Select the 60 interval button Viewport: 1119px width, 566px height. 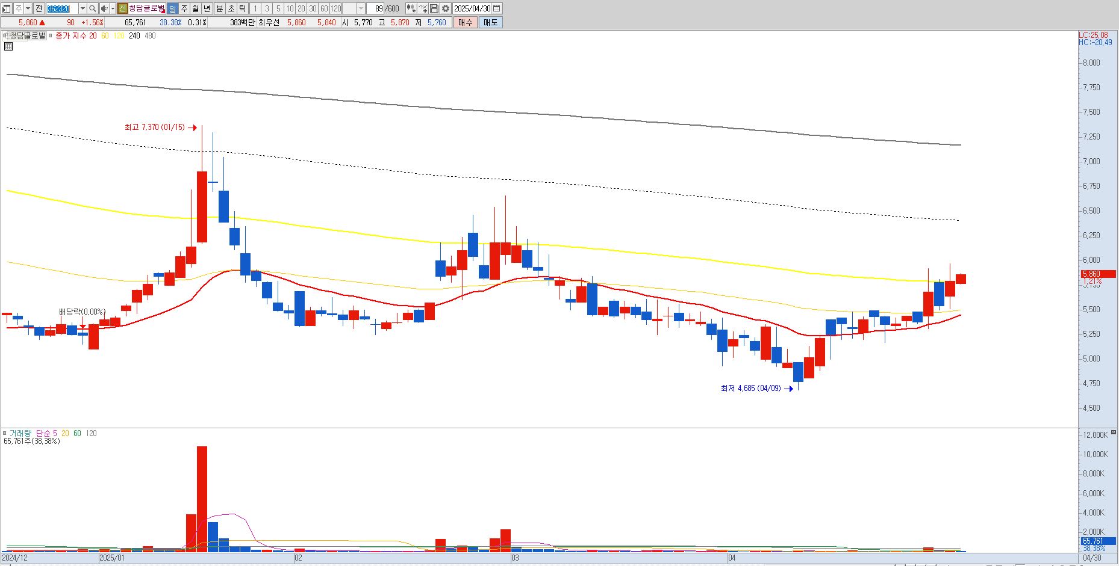(324, 8)
